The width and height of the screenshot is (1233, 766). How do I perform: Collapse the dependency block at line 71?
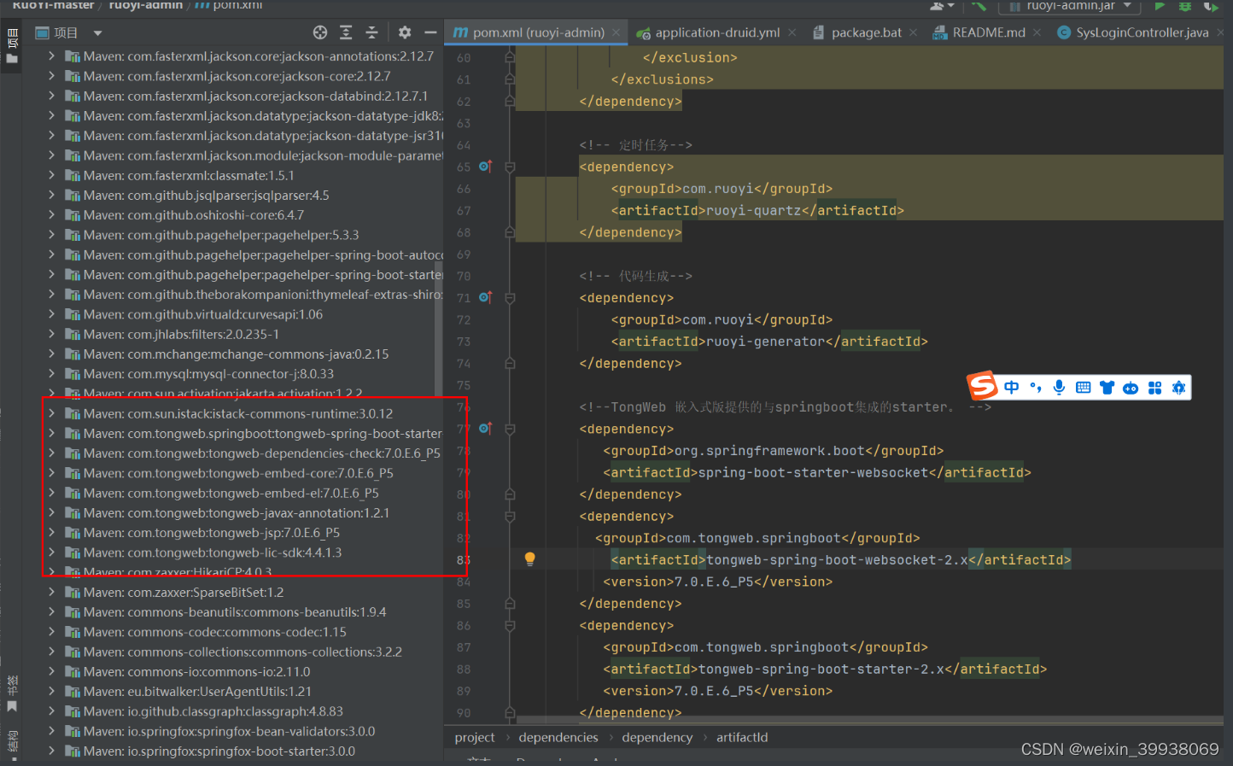coord(510,297)
